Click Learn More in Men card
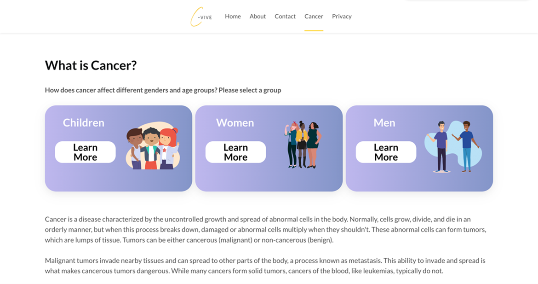The height and width of the screenshot is (284, 538). click(386, 152)
